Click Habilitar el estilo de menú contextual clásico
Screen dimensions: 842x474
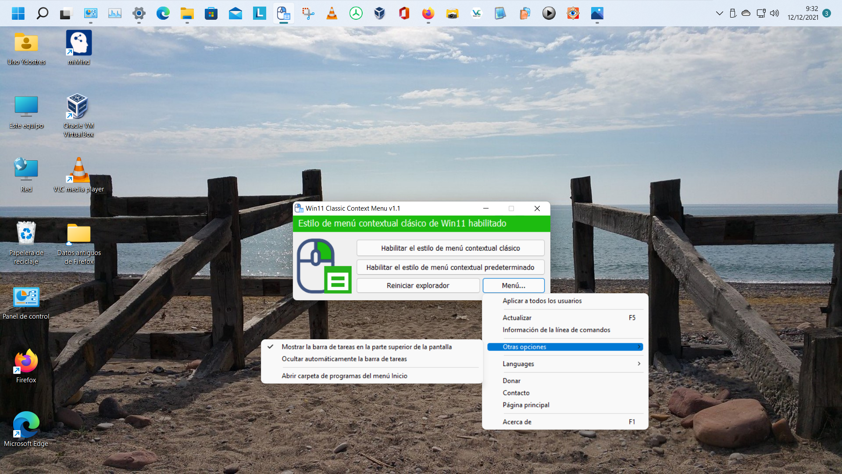(x=450, y=248)
